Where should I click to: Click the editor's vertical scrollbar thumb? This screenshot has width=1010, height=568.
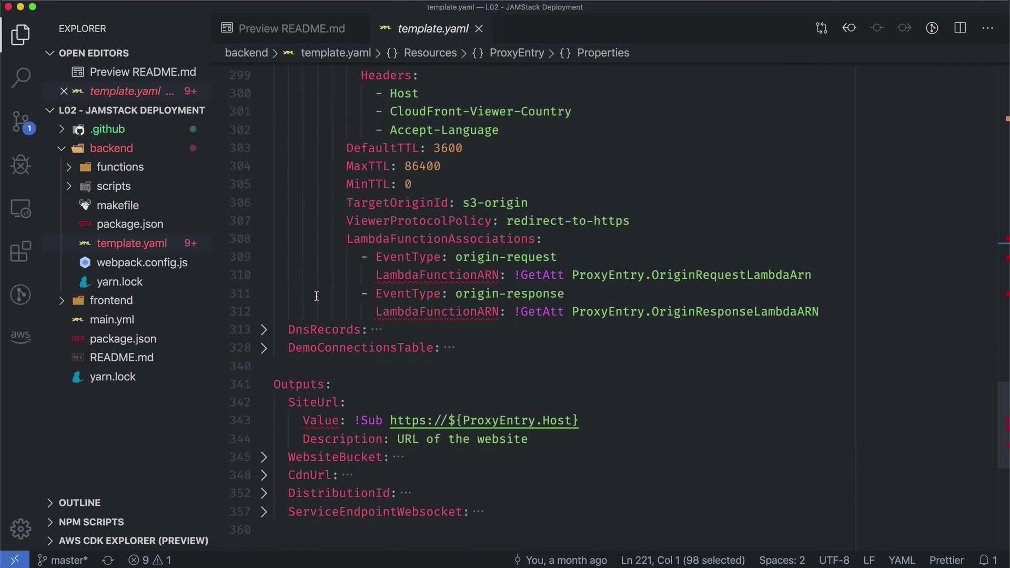click(x=1003, y=425)
